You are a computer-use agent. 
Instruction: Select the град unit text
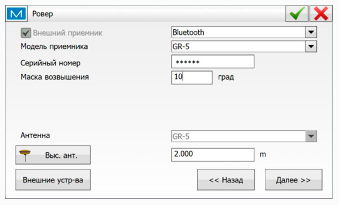(x=226, y=78)
